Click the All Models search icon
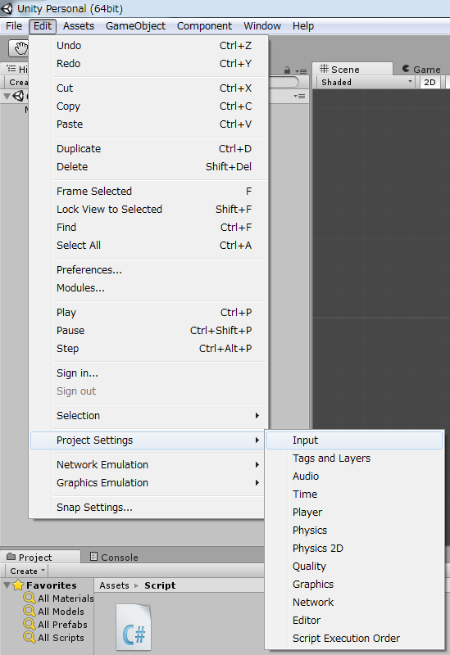This screenshot has height=655, width=450. [30, 612]
